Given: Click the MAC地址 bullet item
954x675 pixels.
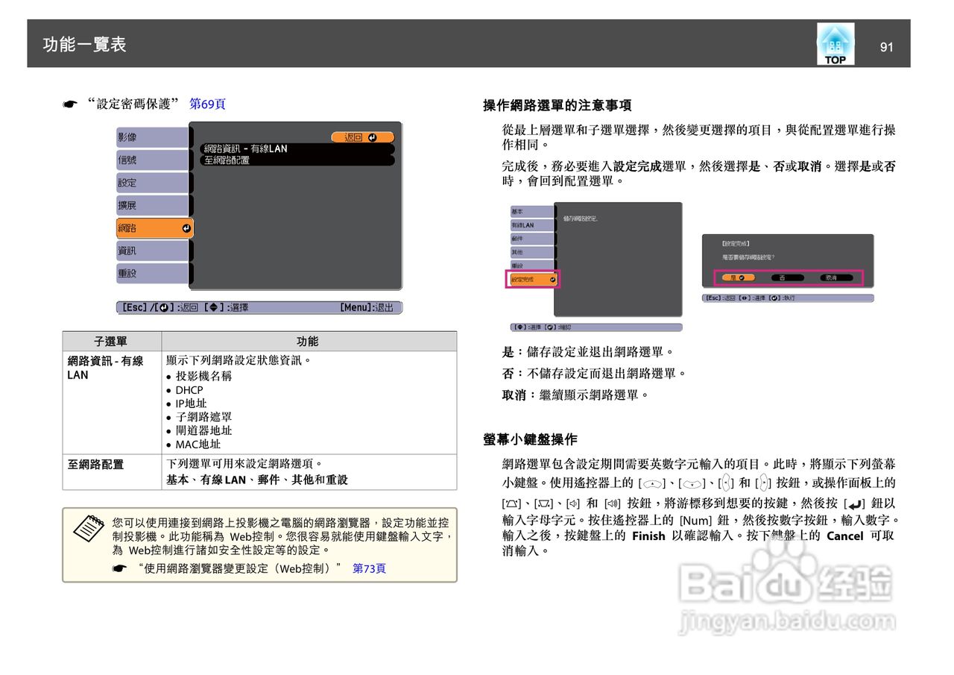Looking at the screenshot, I should (198, 445).
